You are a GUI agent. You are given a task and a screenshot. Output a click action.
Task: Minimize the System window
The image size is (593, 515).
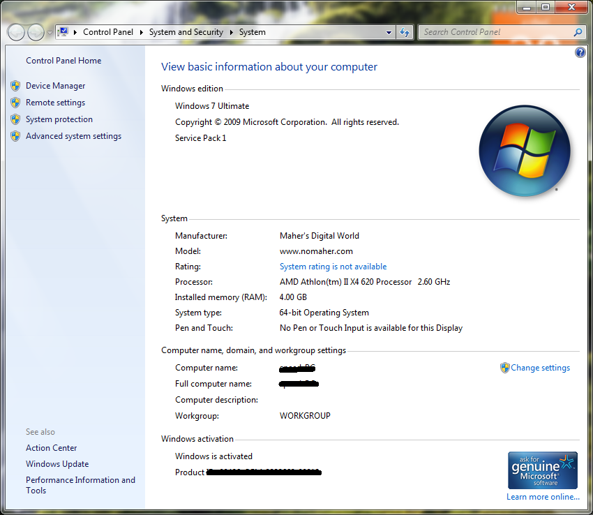click(527, 7)
